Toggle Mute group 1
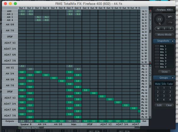 158,88
